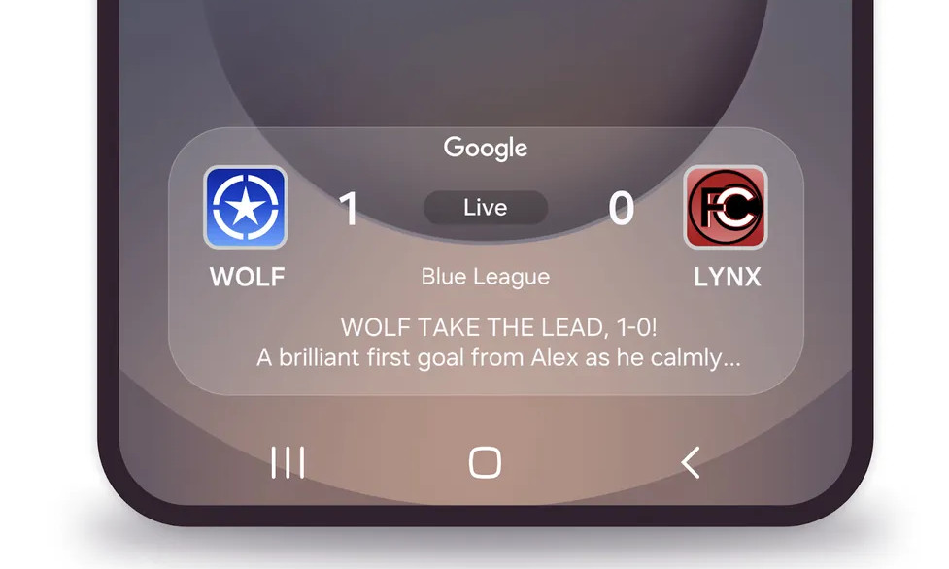Tap the Live status pill

point(486,208)
